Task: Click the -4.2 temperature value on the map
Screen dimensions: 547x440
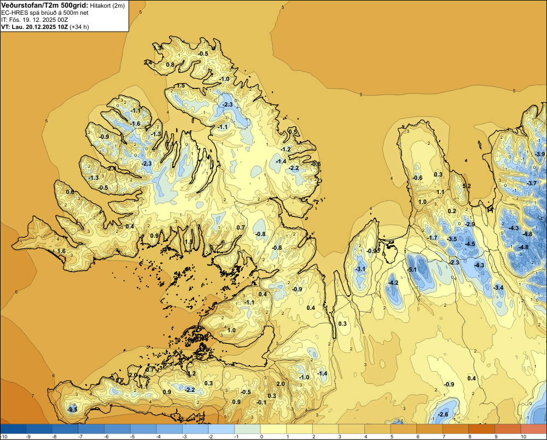Action: coord(393,283)
